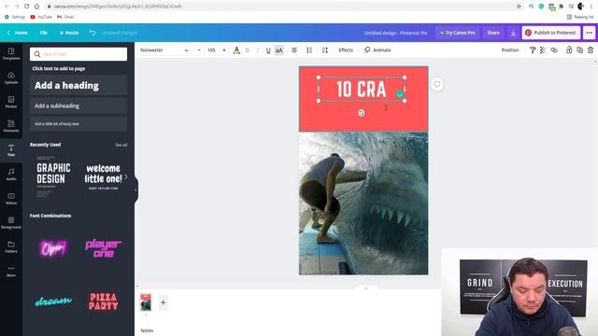
Task: Lock the selected text element
Action: tap(569, 50)
